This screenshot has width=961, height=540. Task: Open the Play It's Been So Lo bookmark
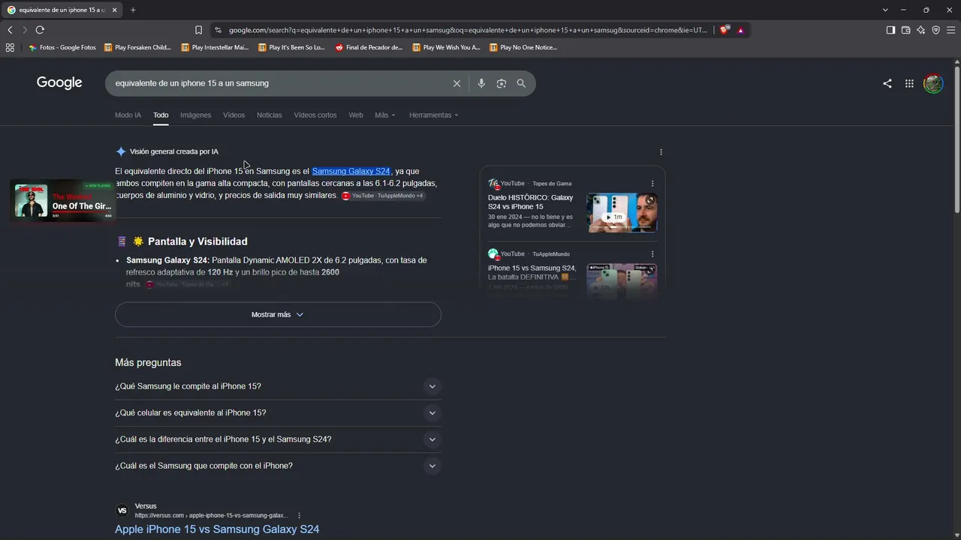click(291, 47)
